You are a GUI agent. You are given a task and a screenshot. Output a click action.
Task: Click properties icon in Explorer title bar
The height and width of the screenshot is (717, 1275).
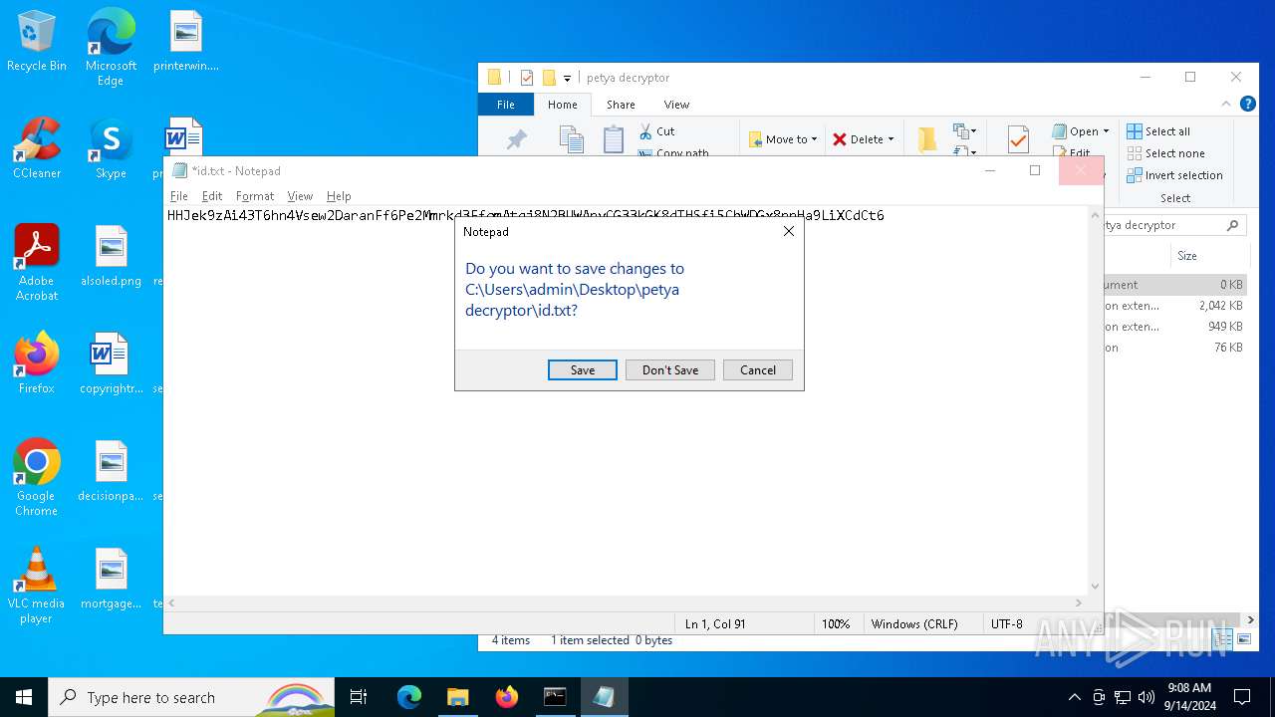(x=527, y=78)
